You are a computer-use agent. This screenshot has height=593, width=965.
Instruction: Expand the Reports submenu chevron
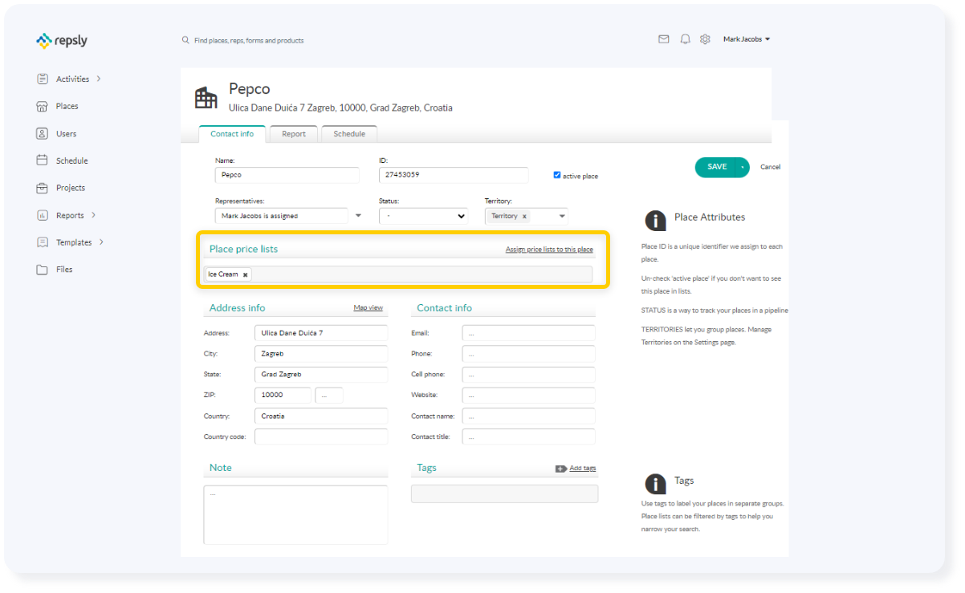click(x=93, y=215)
